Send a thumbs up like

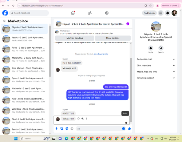129,129
